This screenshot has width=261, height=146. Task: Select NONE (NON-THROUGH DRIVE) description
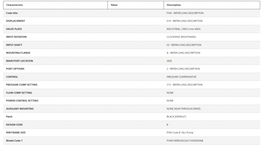[x=184, y=109]
